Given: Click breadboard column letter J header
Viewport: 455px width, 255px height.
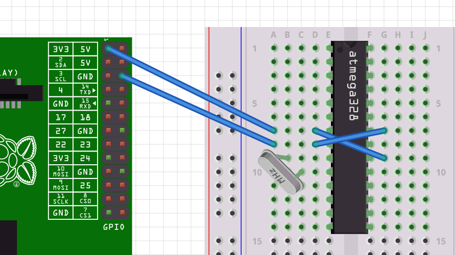Looking at the screenshot, I should click(425, 35).
